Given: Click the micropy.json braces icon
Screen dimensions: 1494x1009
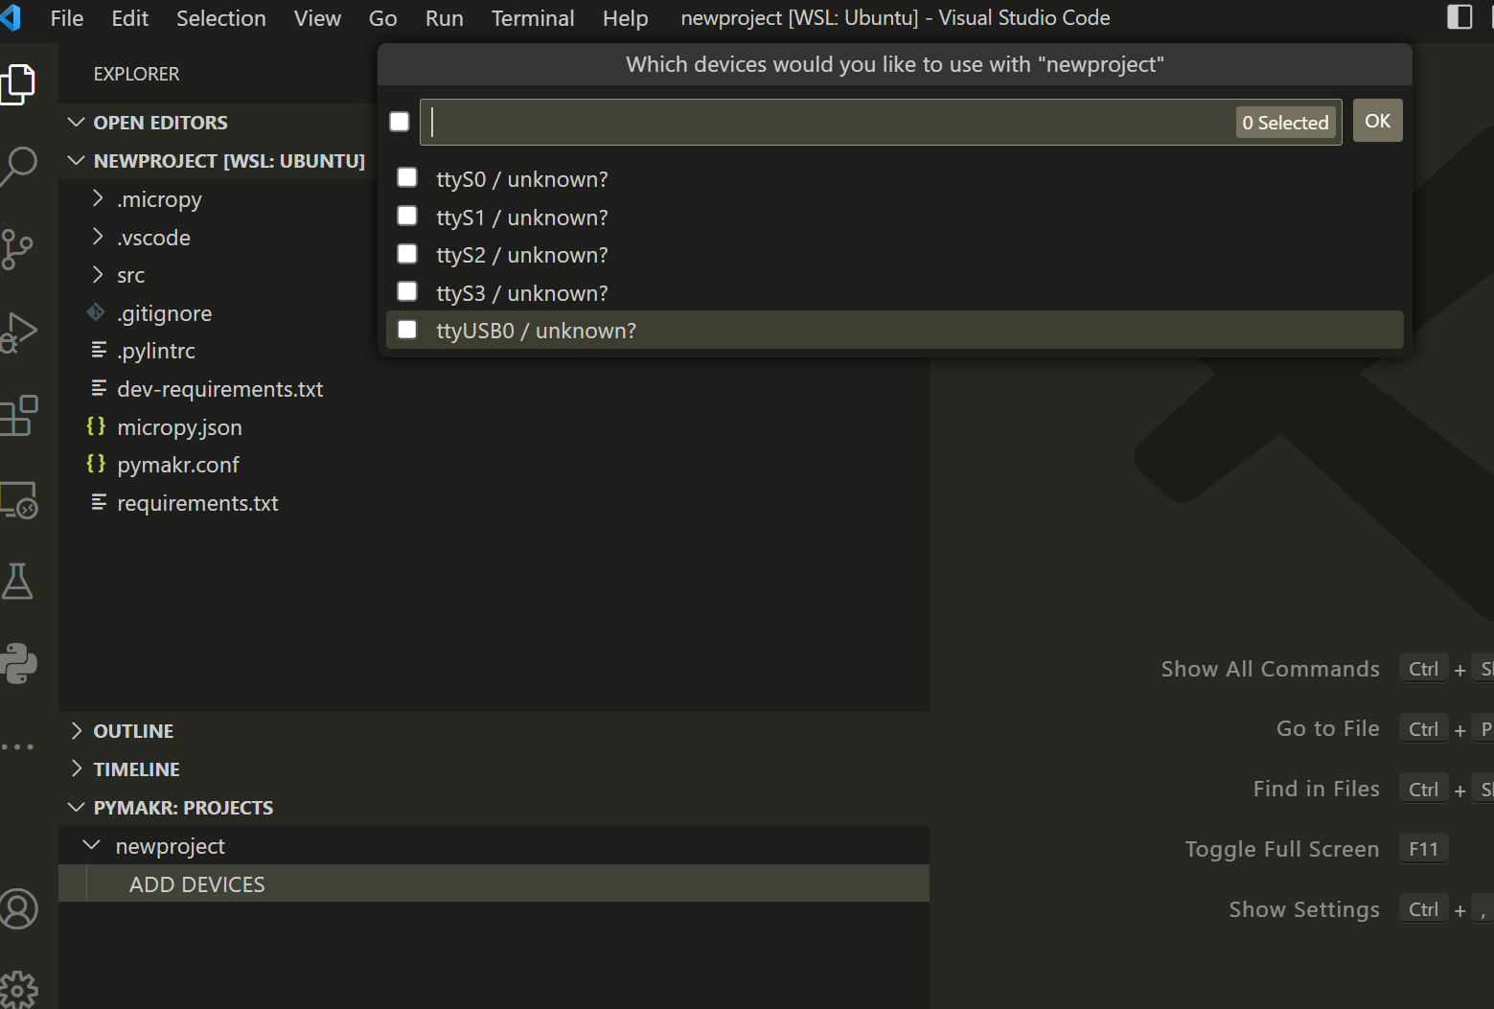Looking at the screenshot, I should pyautogui.click(x=96, y=426).
